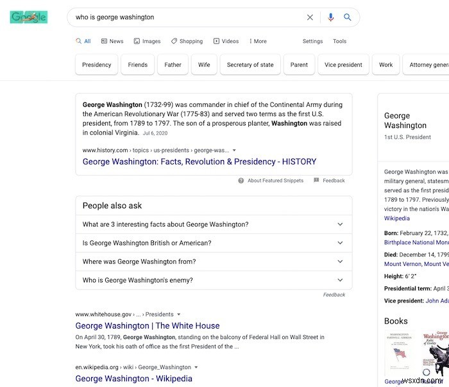Select the Secretary of state chip
Screen dimensions: 449x387
point(250,65)
